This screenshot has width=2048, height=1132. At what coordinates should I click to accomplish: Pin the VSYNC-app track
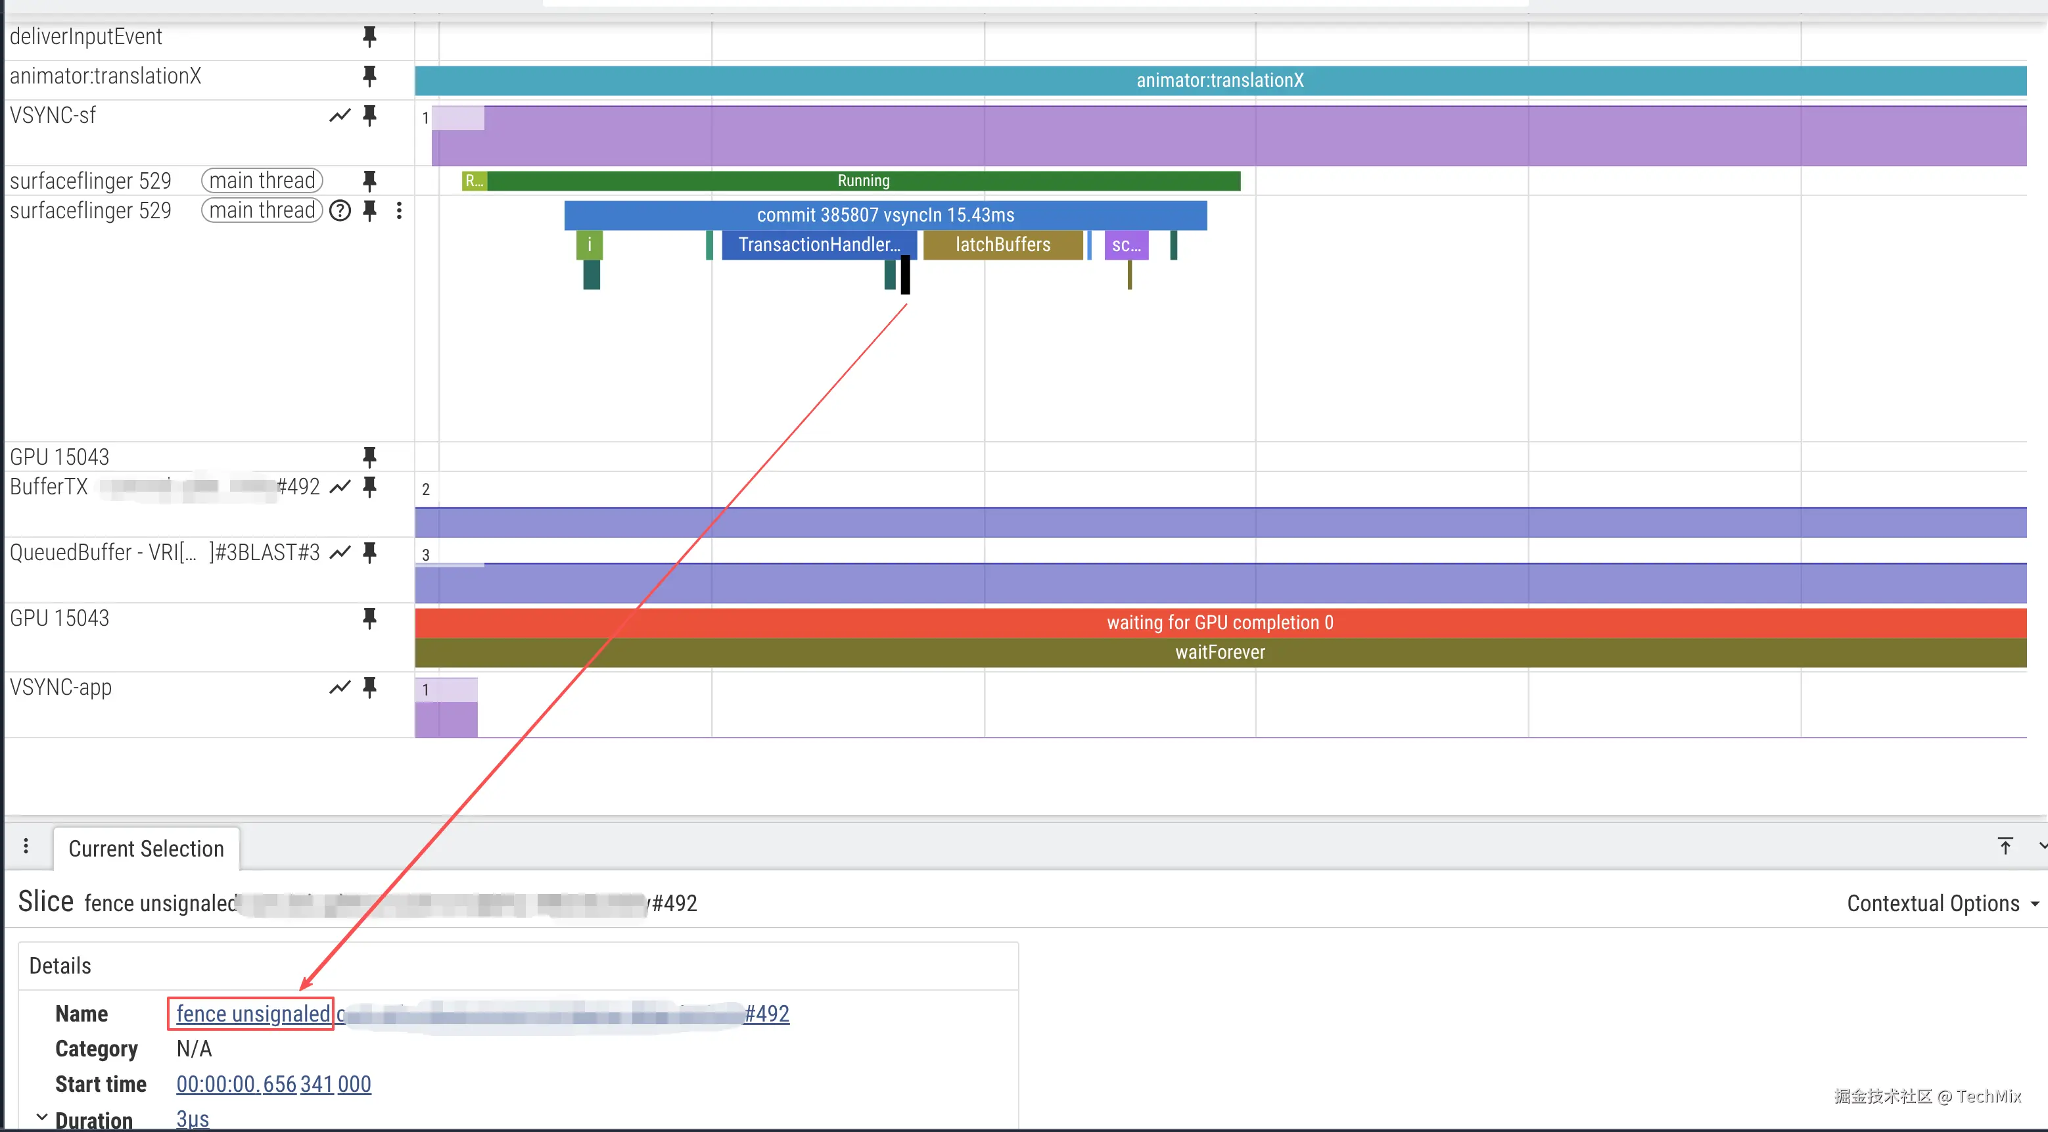[369, 688]
